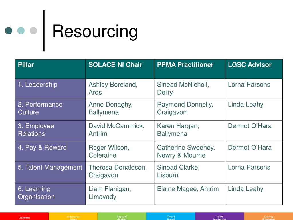293x220 pixels.
Task: Select Linda Leahy in the Performance Culture row
Action: 254,109
